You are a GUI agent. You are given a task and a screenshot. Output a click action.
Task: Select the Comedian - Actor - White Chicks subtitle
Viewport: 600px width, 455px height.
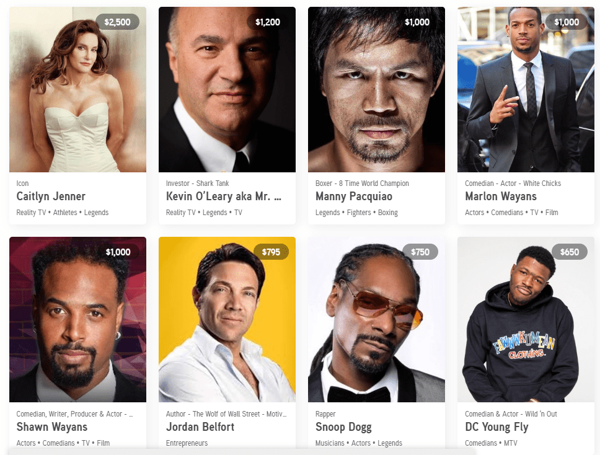(x=513, y=183)
